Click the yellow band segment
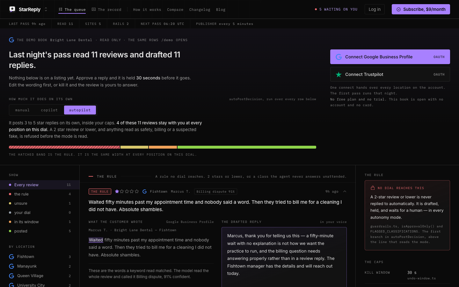 click(x=134, y=147)
